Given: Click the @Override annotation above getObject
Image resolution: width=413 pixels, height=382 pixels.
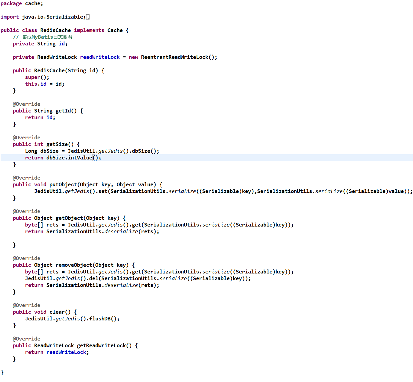Looking at the screenshot, I should pyautogui.click(x=26, y=212).
